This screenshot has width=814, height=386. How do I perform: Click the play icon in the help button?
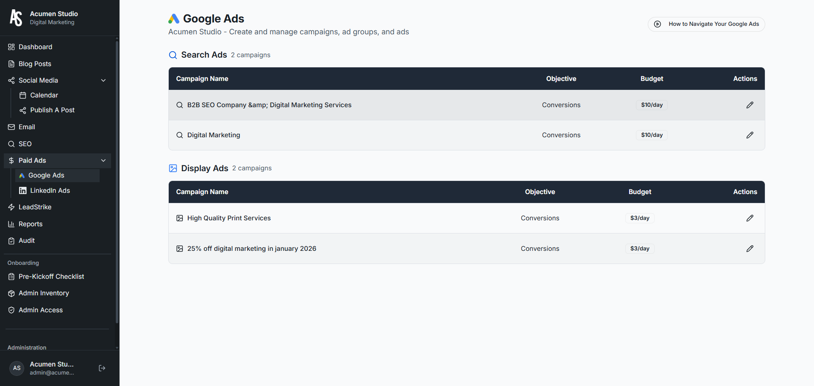pos(658,24)
